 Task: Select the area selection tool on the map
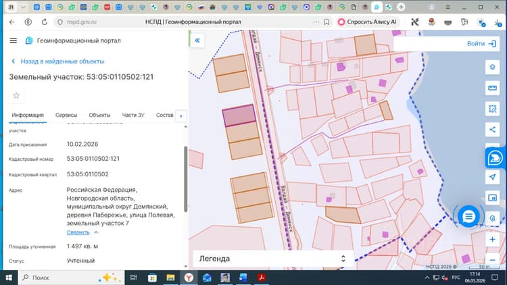coord(492,109)
